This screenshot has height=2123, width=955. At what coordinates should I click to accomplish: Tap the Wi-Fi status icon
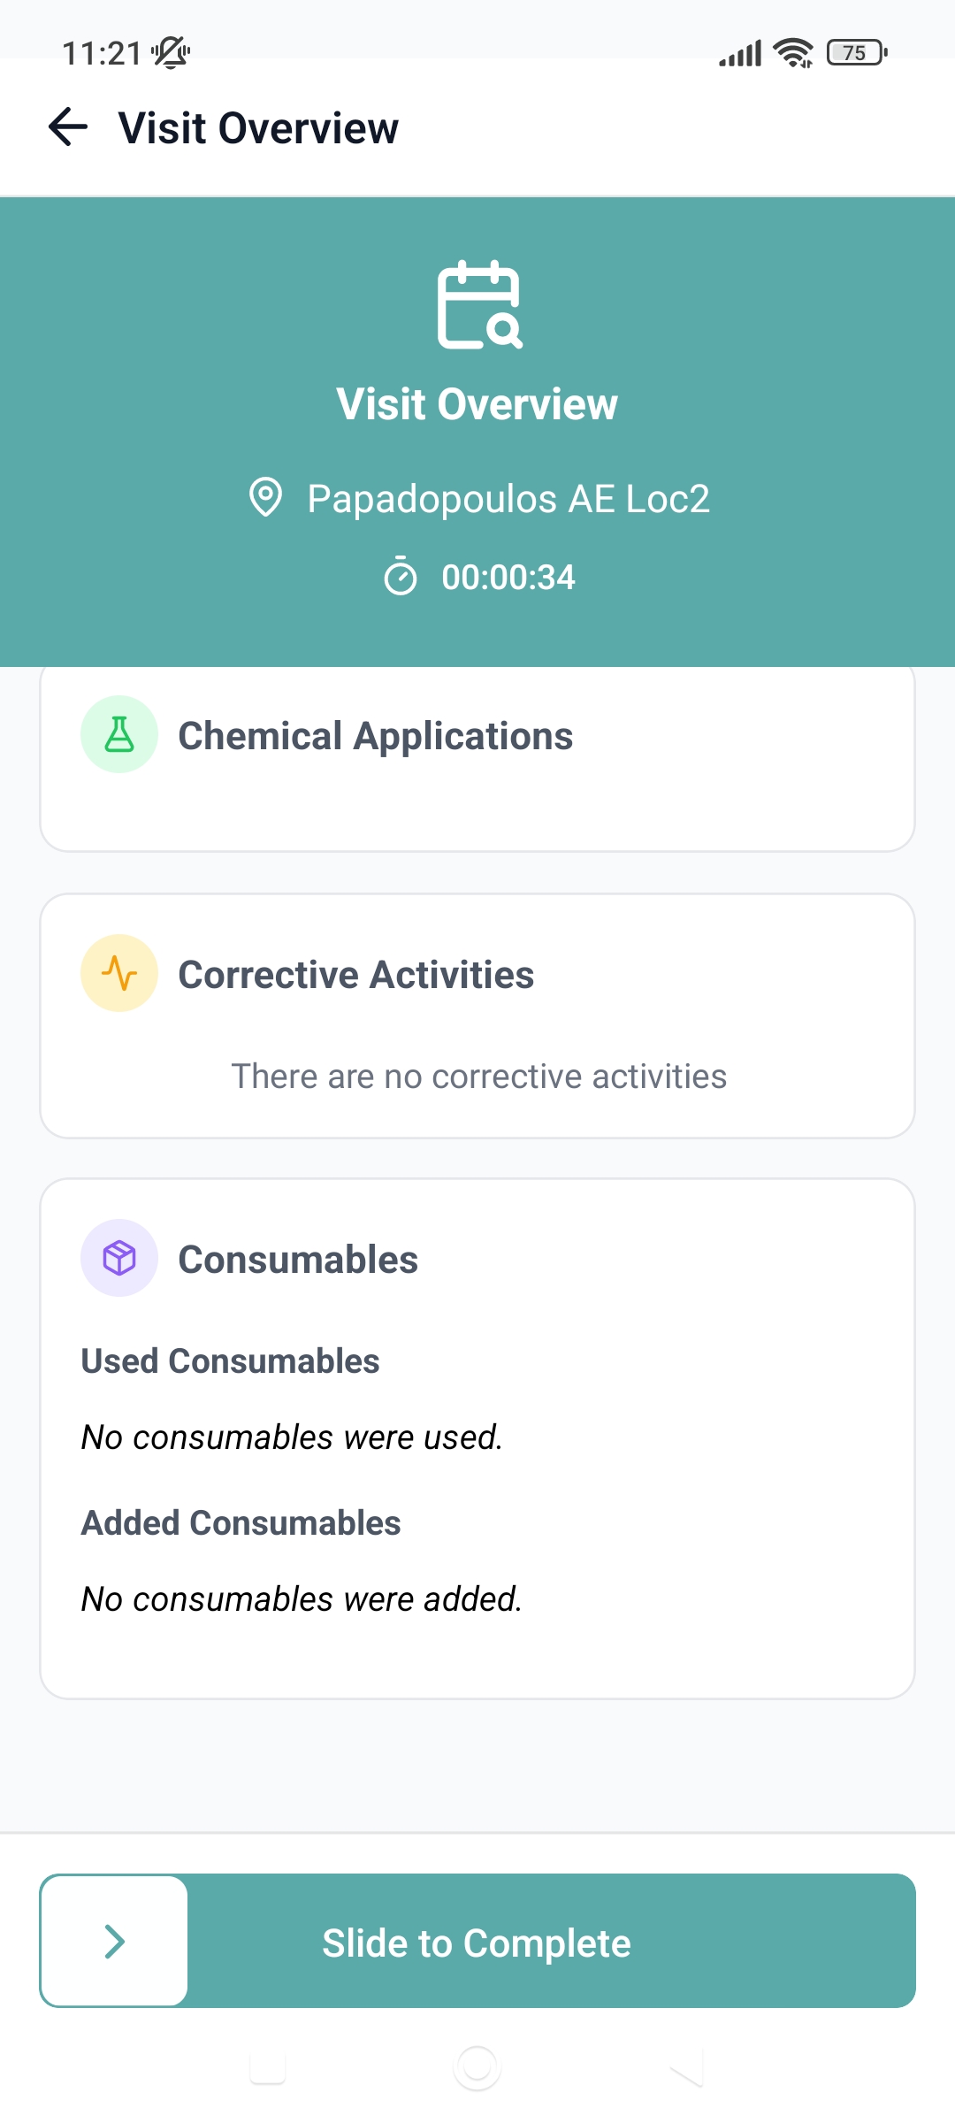tap(793, 53)
